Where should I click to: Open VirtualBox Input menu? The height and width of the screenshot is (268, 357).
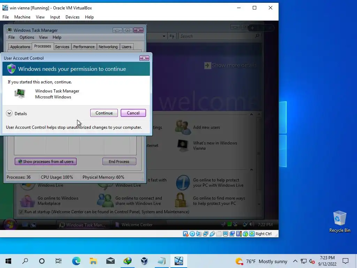55,17
